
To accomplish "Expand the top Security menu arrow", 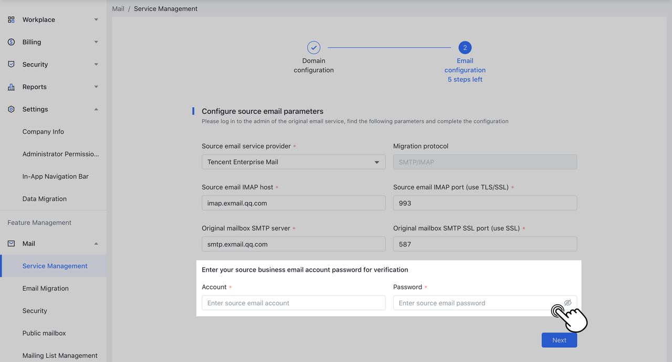I will [x=96, y=65].
